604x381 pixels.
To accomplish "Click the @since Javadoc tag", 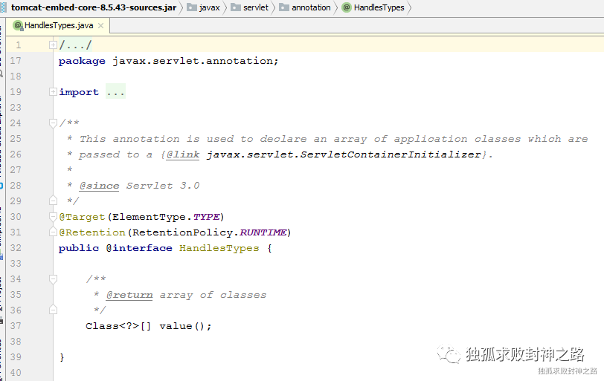I will (x=100, y=186).
